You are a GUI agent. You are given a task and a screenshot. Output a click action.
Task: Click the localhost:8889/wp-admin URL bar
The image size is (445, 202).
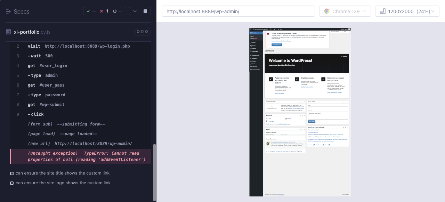pos(238,11)
